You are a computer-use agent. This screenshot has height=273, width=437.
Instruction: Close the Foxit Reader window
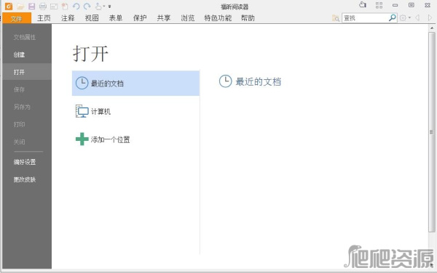pyautogui.click(x=428, y=5)
